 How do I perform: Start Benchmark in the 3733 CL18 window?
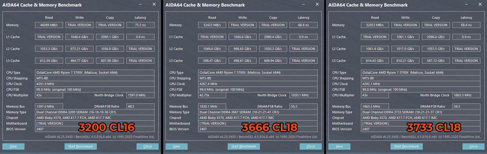(x=407, y=146)
